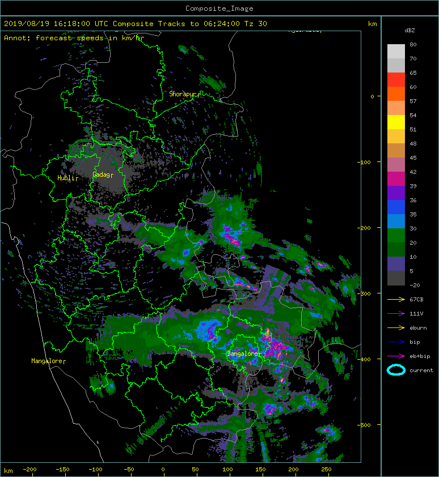Screen dimensions: 439x477
Task: Select the yellow 51-54 dBZ color swatch
Action: pyautogui.click(x=396, y=122)
